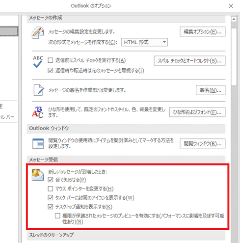Close the Outlook のオプション dialog
240x243 pixels.
231,6
